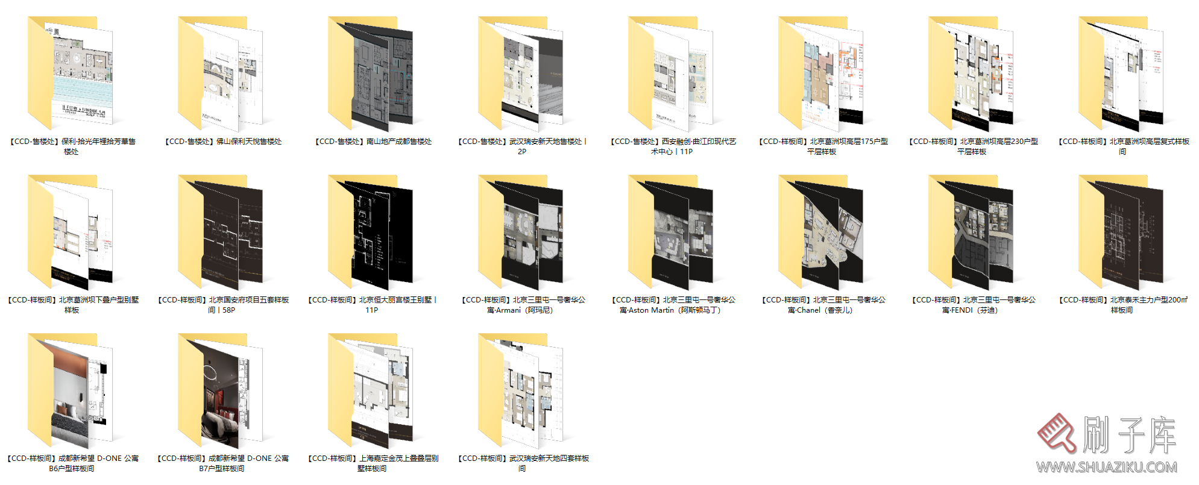The image size is (1199, 485).
Task: Click the 西安融创·曲江印现代艺术中心 folder icon
Action: click(671, 74)
